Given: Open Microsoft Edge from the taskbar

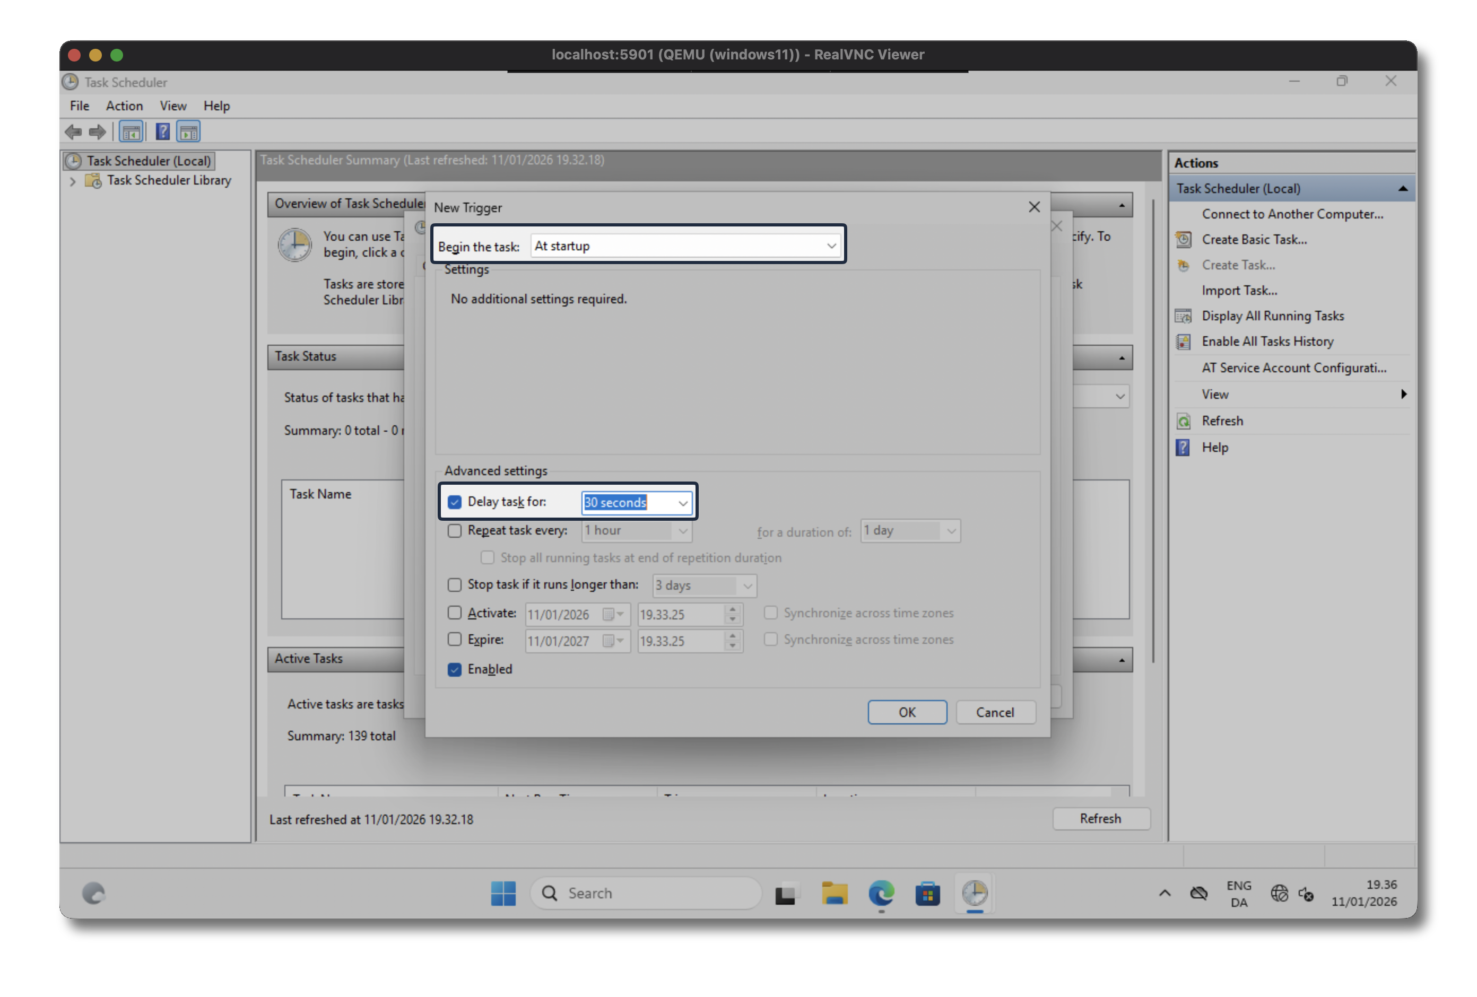Looking at the screenshot, I should pos(881,894).
